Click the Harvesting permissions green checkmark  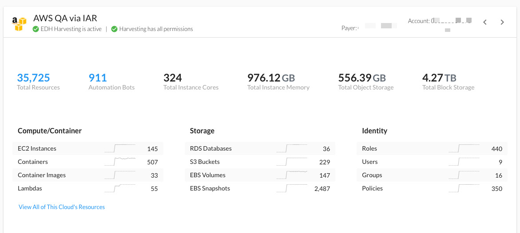pos(115,29)
